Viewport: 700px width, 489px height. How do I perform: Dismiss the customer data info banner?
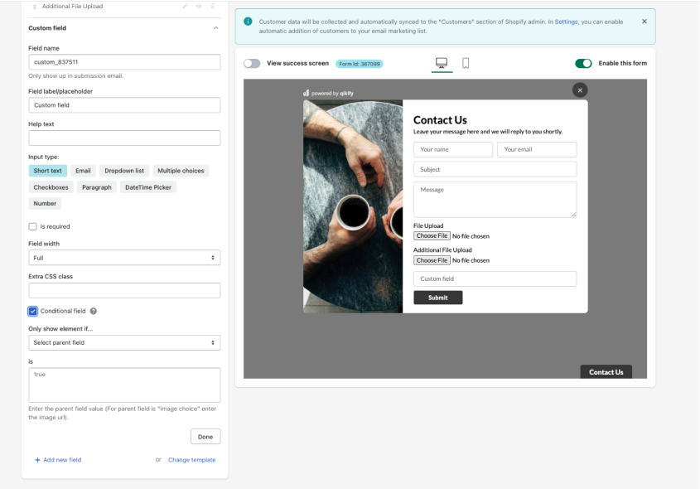(x=644, y=22)
